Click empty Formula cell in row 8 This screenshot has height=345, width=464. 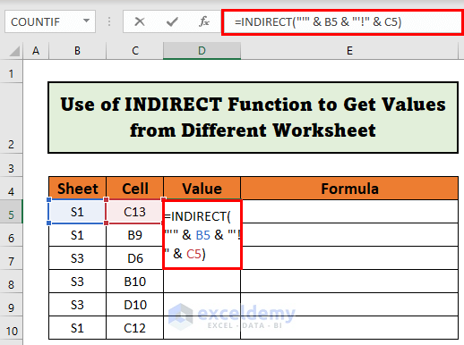(x=349, y=282)
